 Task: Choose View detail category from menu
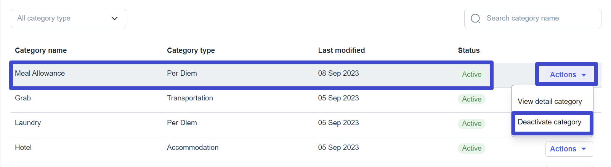coord(550,102)
